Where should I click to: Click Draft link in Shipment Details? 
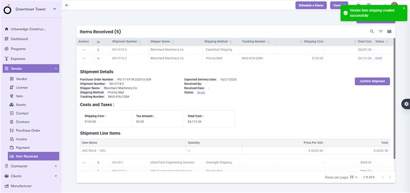[x=201, y=93]
